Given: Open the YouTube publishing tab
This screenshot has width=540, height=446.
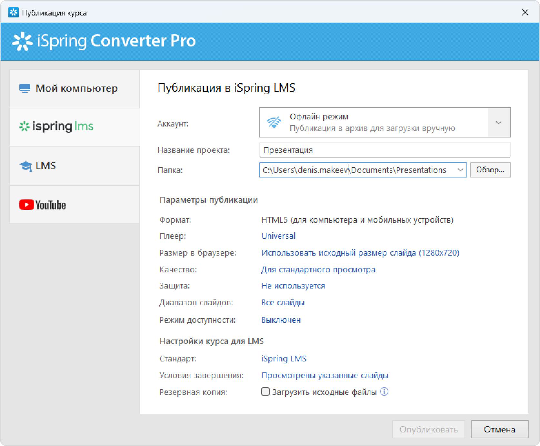Looking at the screenshot, I should coord(75,205).
